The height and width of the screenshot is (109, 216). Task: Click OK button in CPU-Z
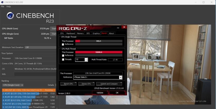[117, 93]
